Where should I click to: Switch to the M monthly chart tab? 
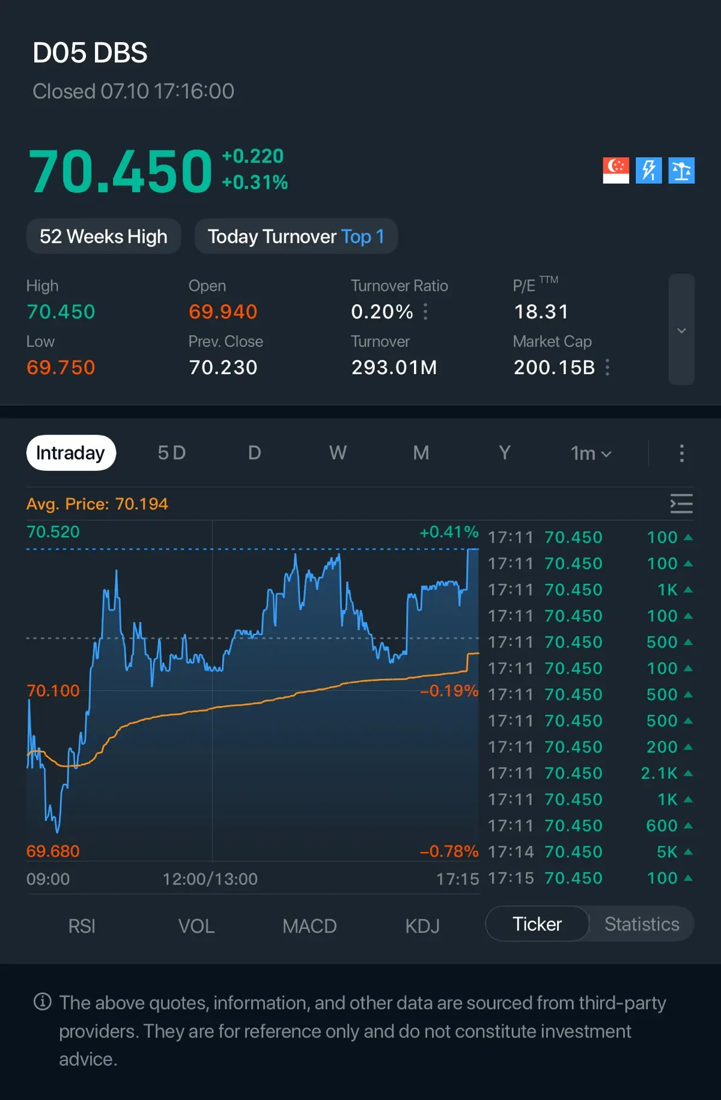(x=421, y=453)
